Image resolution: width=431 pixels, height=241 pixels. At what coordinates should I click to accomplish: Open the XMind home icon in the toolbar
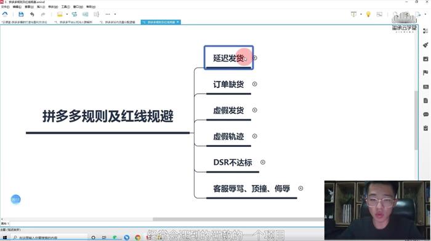click(5, 14)
